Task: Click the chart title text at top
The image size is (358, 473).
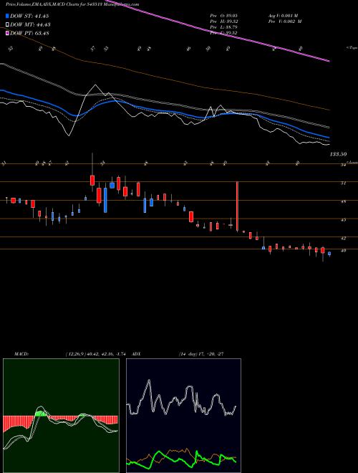Action: coord(72,4)
